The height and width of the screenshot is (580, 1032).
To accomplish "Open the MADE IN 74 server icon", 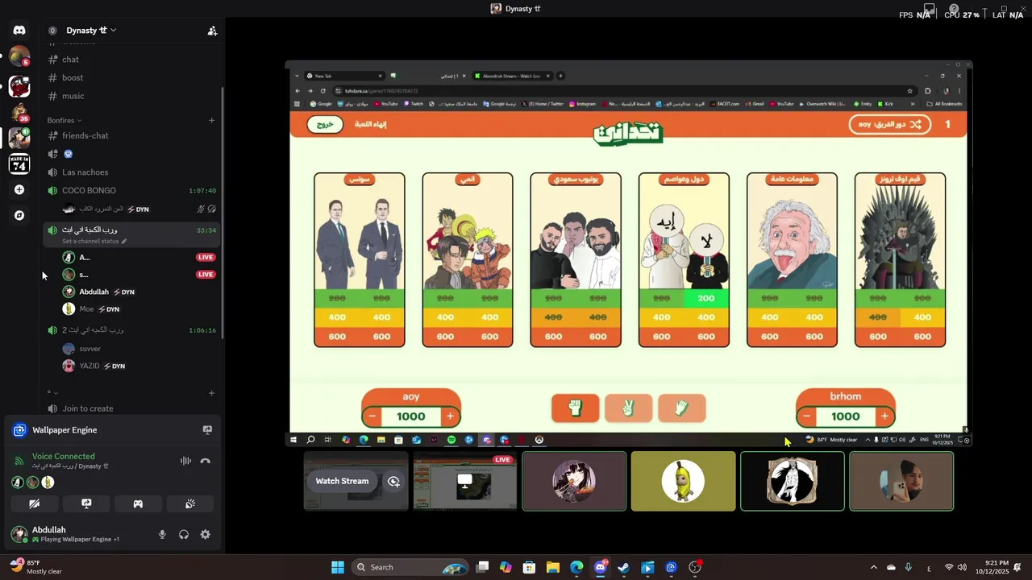I will tap(19, 164).
